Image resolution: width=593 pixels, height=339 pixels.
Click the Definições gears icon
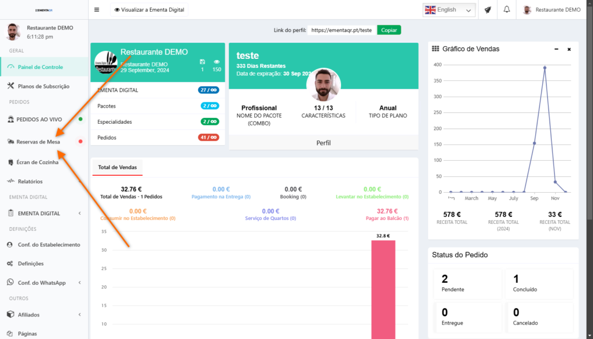(10, 264)
